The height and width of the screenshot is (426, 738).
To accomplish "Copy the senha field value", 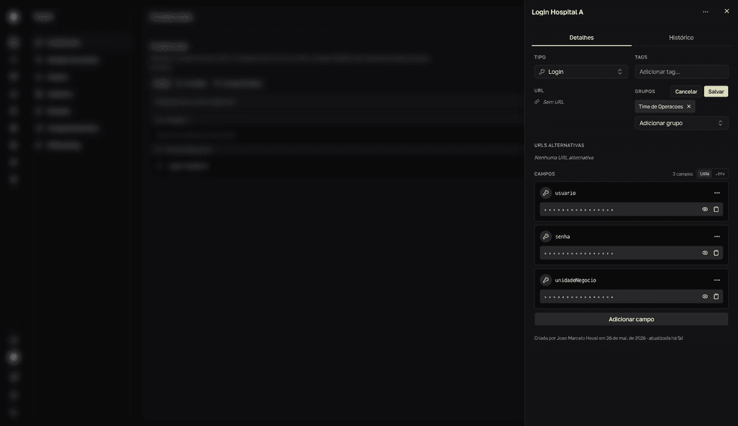I will [x=716, y=253].
